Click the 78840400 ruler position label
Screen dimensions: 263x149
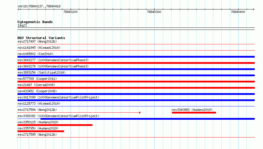pos(238,12)
